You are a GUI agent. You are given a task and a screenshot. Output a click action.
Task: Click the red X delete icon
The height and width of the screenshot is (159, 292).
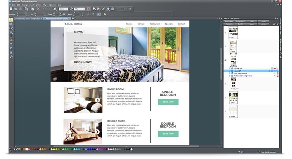tap(38, 9)
